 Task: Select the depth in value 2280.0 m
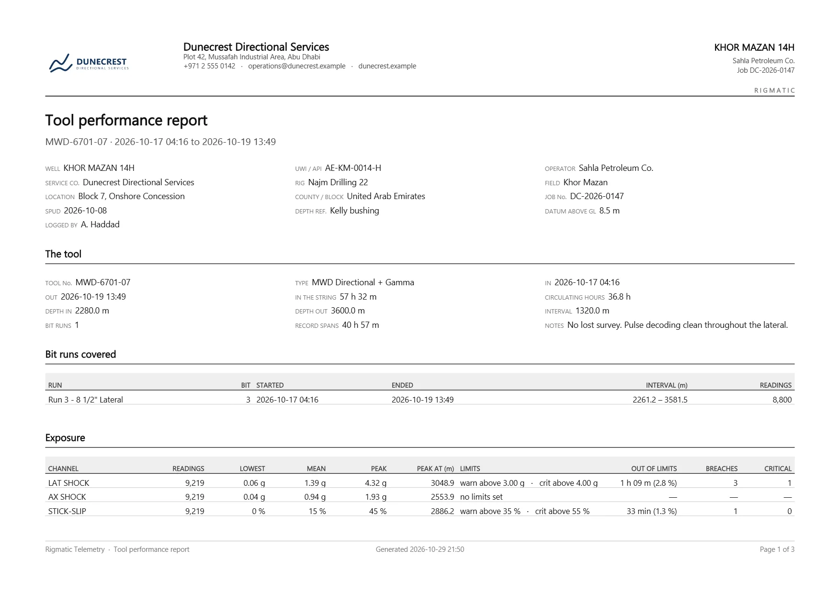pyautogui.click(x=92, y=311)
